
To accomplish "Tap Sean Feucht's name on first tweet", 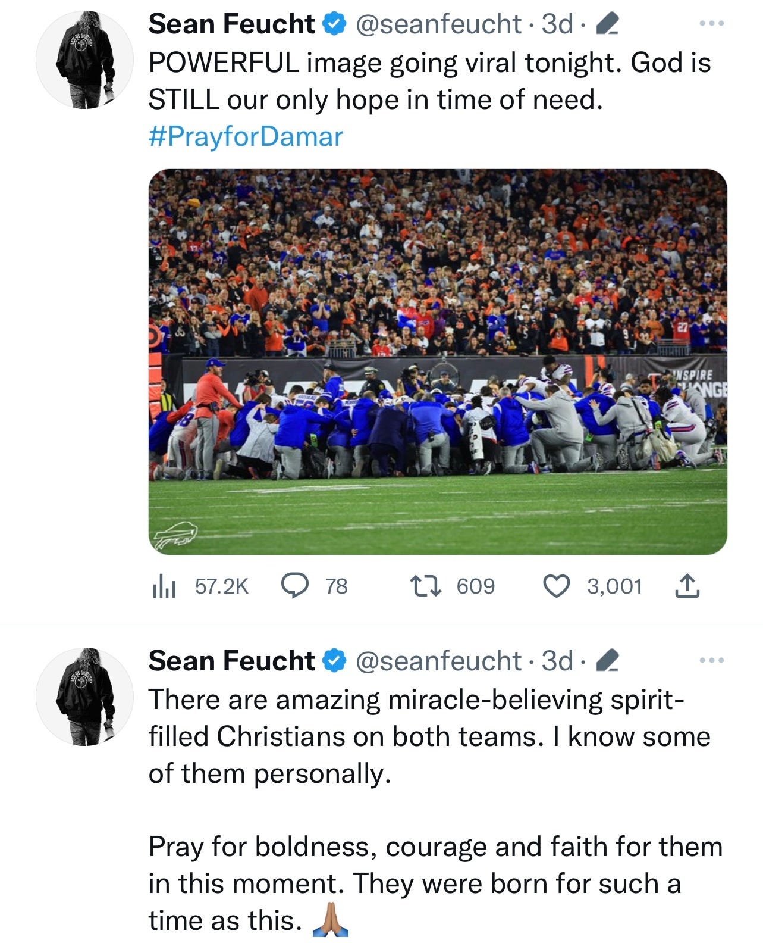I will click(231, 24).
